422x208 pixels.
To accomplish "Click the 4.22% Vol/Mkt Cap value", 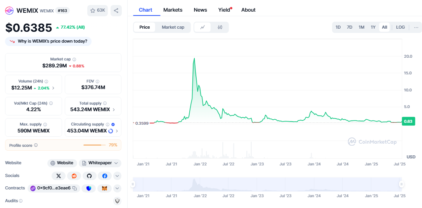I will click(x=34, y=109).
